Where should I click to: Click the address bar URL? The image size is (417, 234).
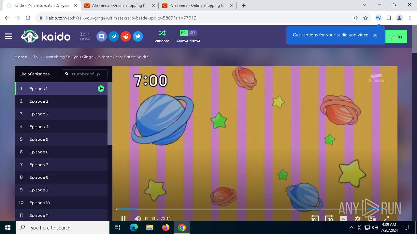point(121,18)
